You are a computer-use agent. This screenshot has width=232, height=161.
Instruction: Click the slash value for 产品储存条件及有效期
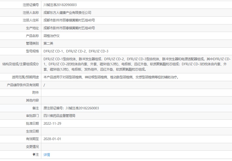44,85
